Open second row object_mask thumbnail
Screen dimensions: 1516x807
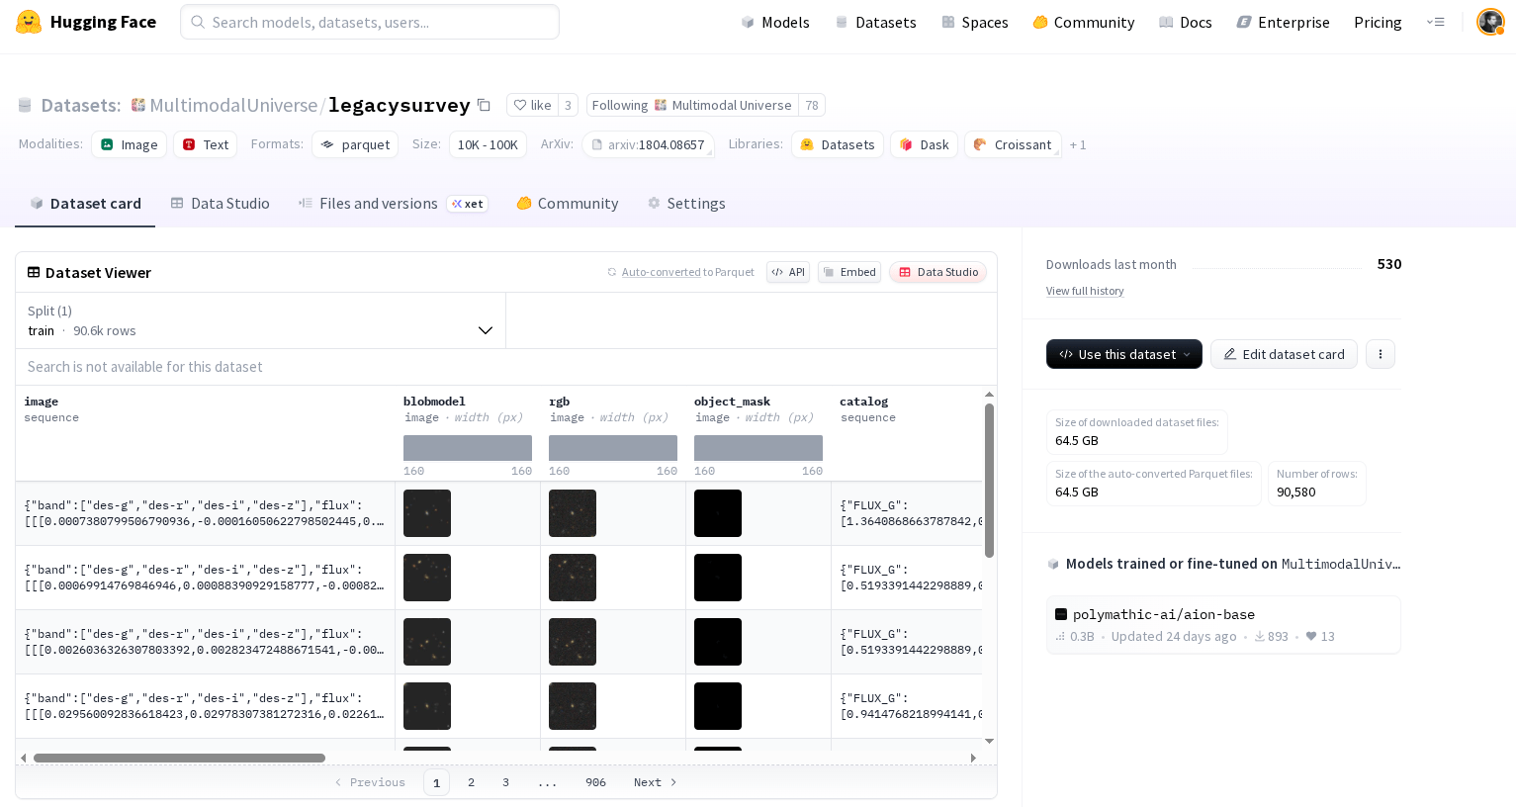coord(718,578)
